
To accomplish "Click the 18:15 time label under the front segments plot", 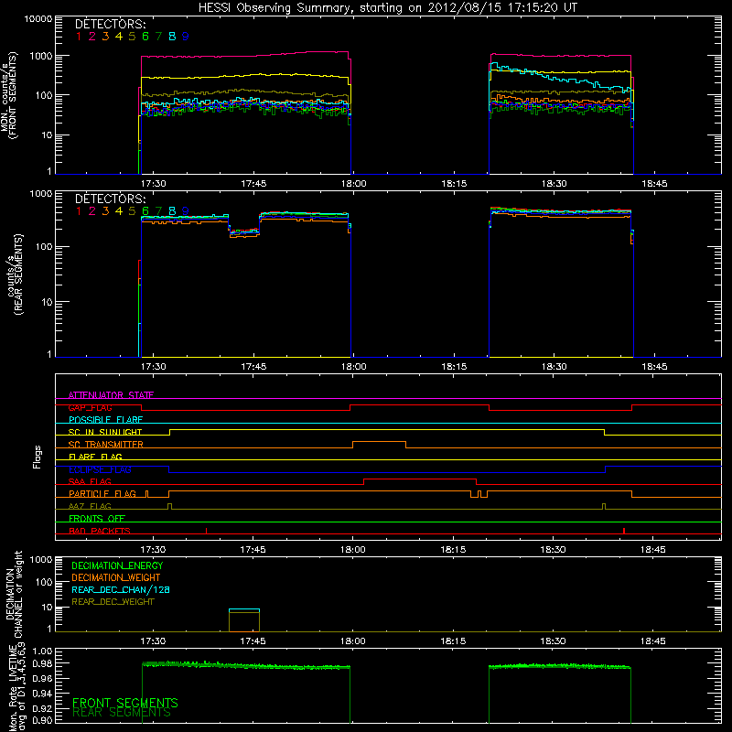I will tap(454, 184).
